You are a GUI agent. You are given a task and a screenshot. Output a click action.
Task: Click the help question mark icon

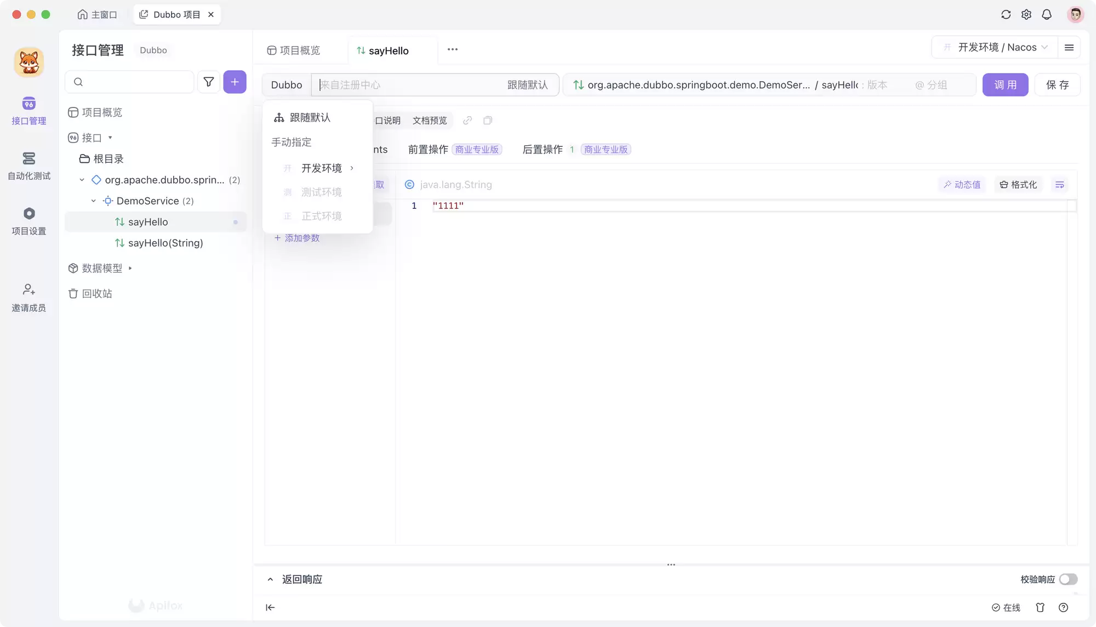coord(1064,607)
